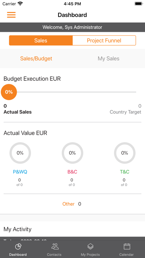Open the P&WQ category label
Image resolution: width=145 pixels, height=258 pixels.
pyautogui.click(x=20, y=172)
